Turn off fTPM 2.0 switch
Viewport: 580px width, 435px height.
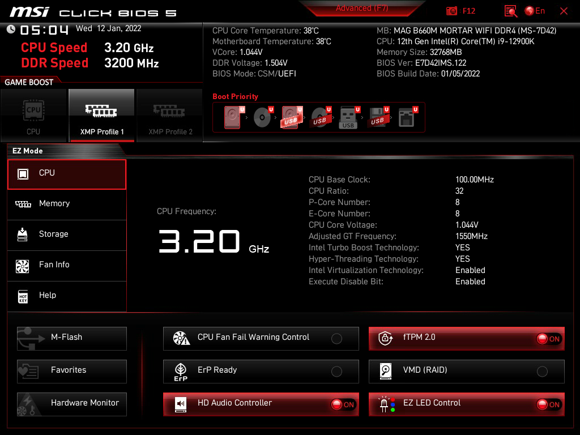coord(549,339)
